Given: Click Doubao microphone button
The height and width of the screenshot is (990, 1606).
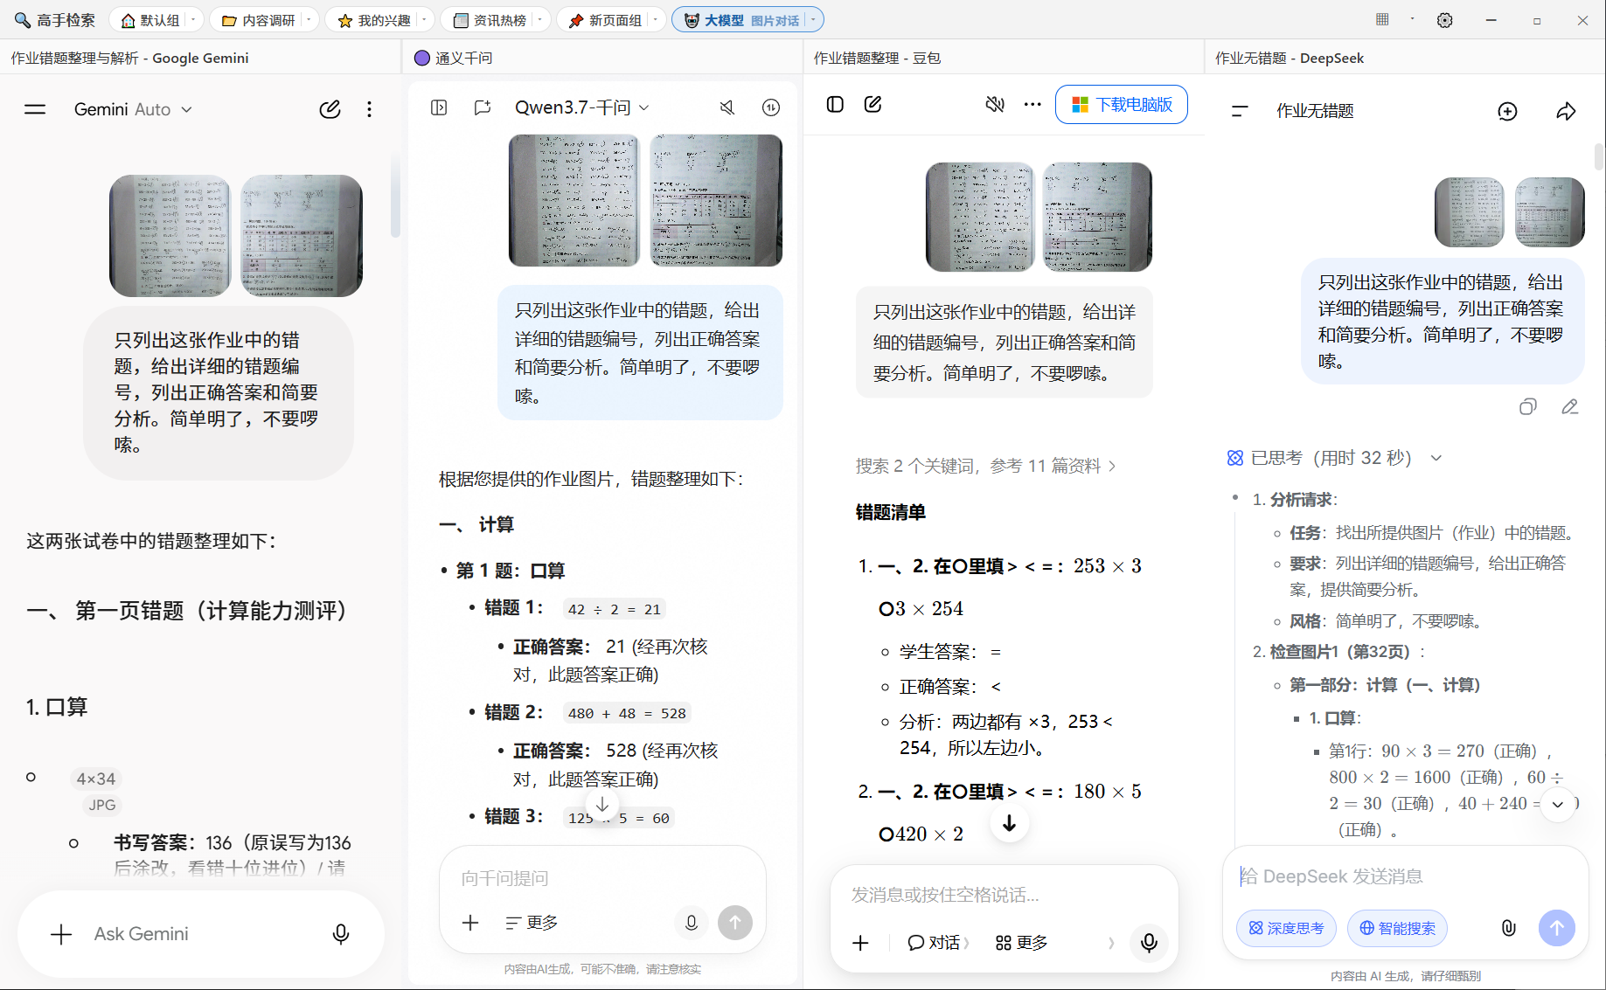Looking at the screenshot, I should click(1149, 942).
